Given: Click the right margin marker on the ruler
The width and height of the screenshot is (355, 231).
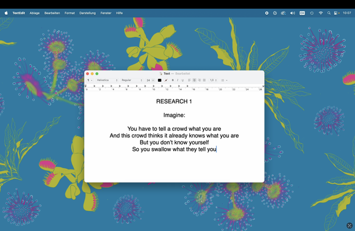Looking at the screenshot, I should pyautogui.click(x=263, y=86).
